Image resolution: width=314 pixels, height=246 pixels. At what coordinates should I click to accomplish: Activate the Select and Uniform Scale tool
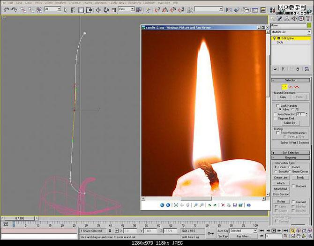(x=114, y=10)
